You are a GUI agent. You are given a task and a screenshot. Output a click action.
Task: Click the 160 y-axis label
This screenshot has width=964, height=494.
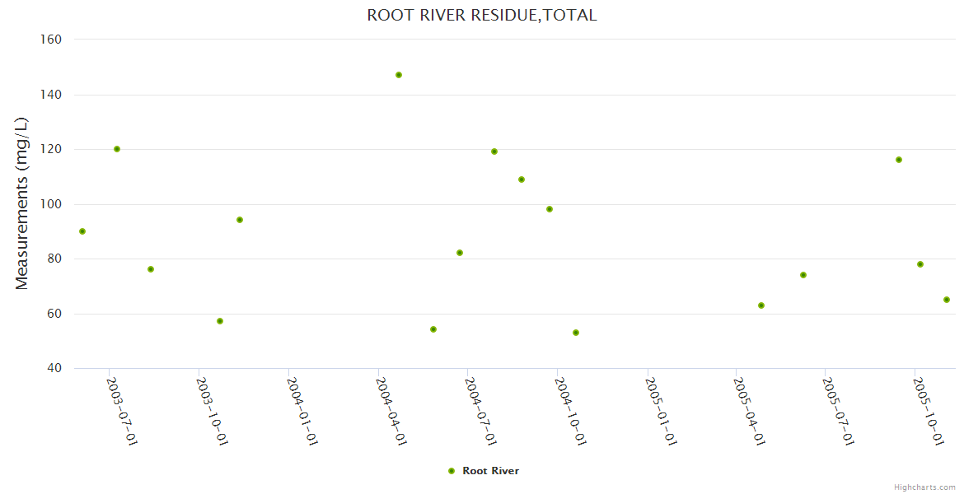(x=52, y=39)
